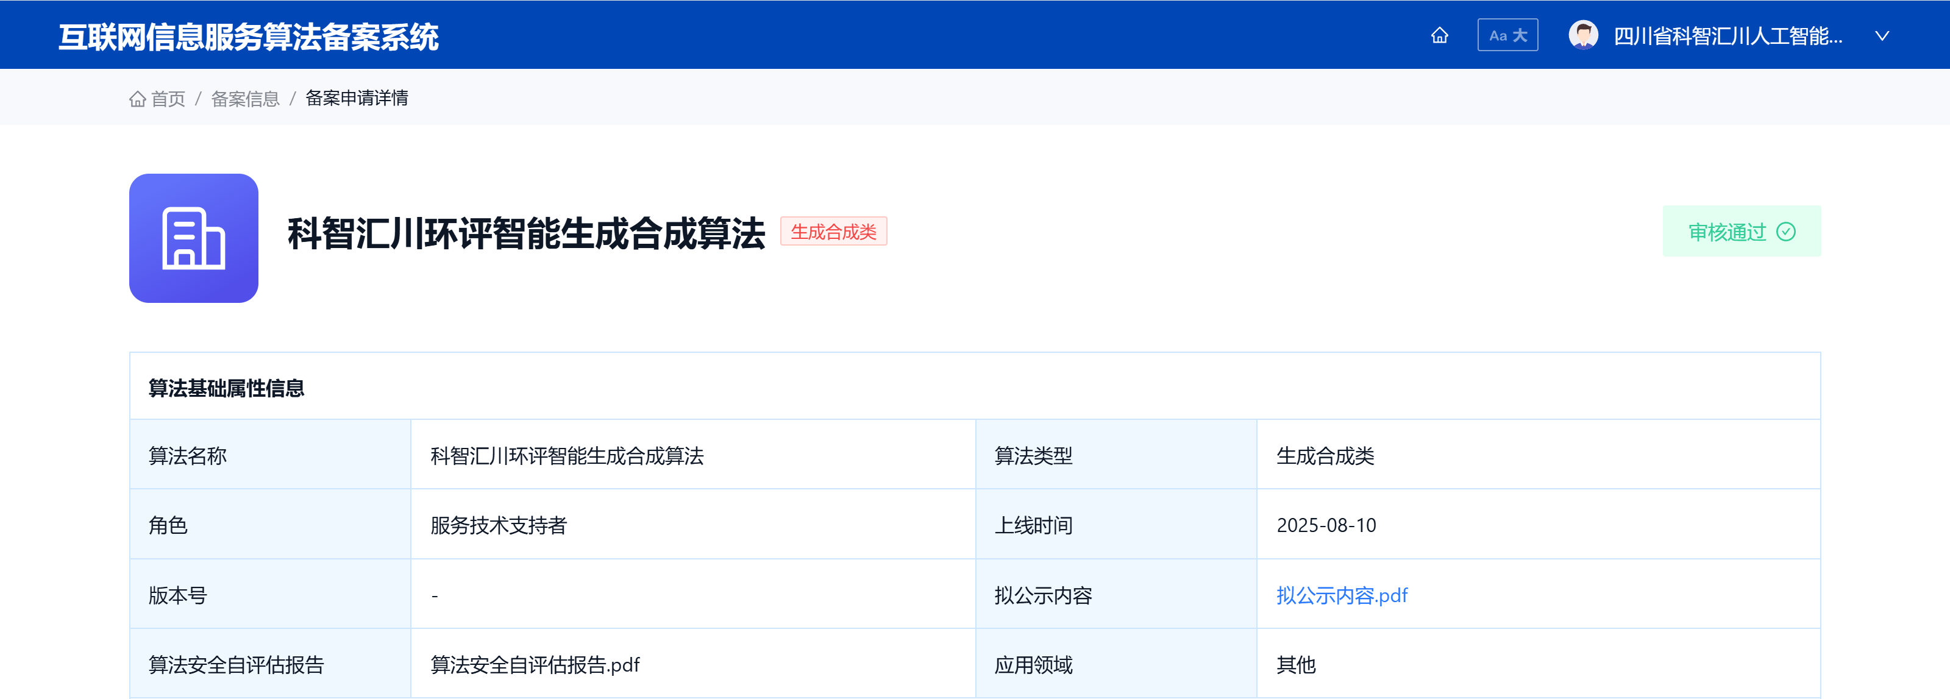Toggle the header navigation home control
The image size is (1950, 699).
(x=1440, y=35)
